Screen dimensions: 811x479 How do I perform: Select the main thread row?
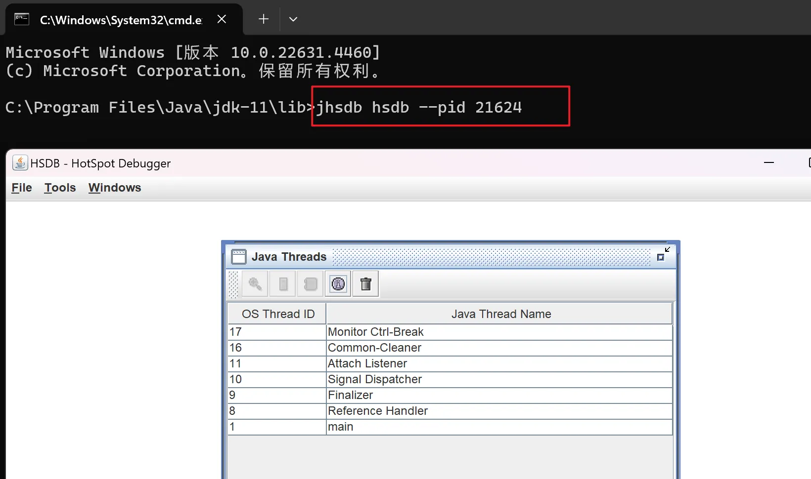(450, 427)
